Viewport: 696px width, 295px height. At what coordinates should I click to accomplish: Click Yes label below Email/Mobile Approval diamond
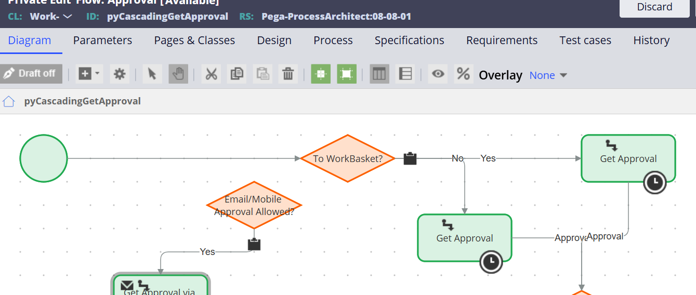click(x=207, y=252)
